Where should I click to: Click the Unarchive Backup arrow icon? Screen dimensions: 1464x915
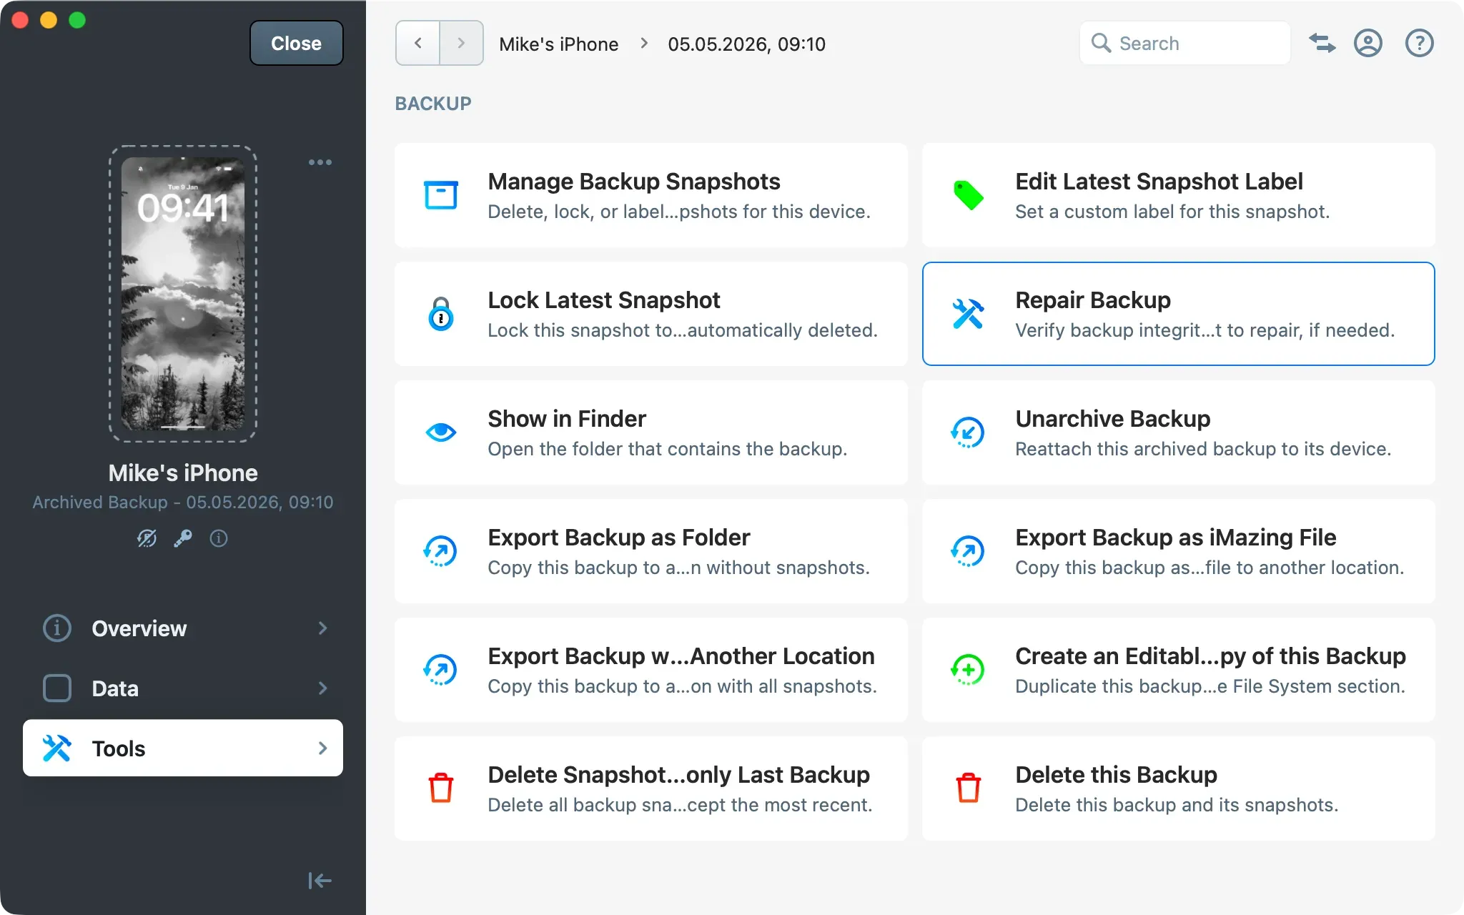968,432
